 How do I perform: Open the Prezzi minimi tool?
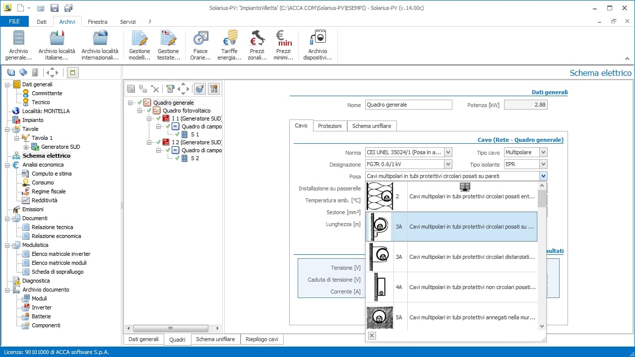click(283, 44)
